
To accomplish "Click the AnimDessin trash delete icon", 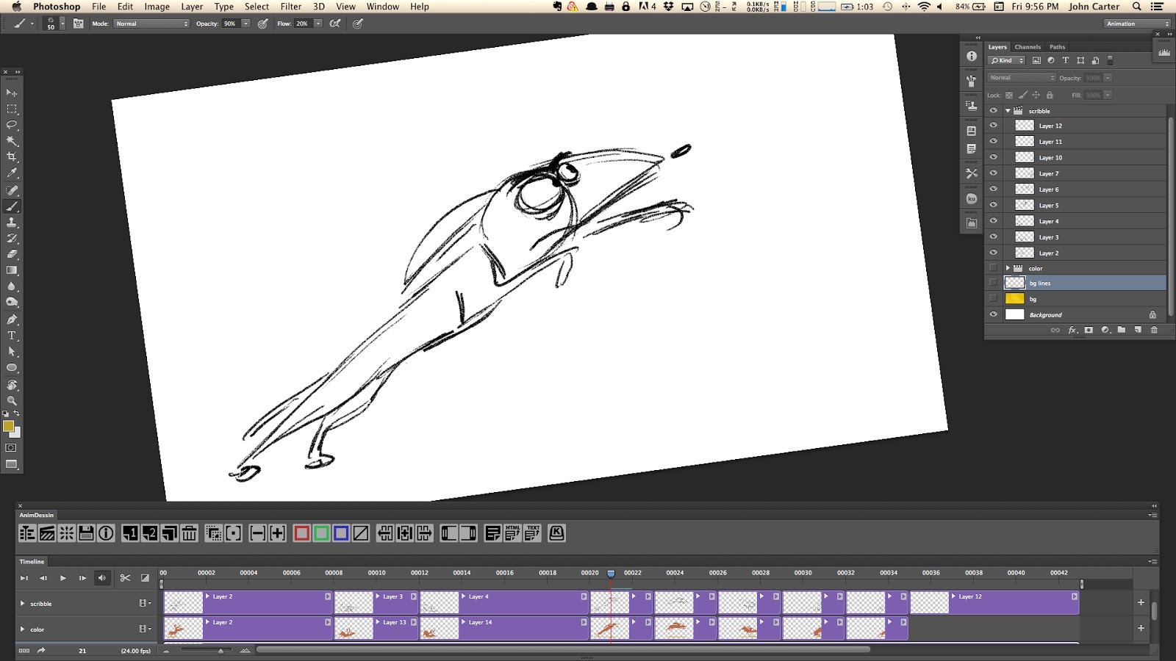I will (x=189, y=533).
